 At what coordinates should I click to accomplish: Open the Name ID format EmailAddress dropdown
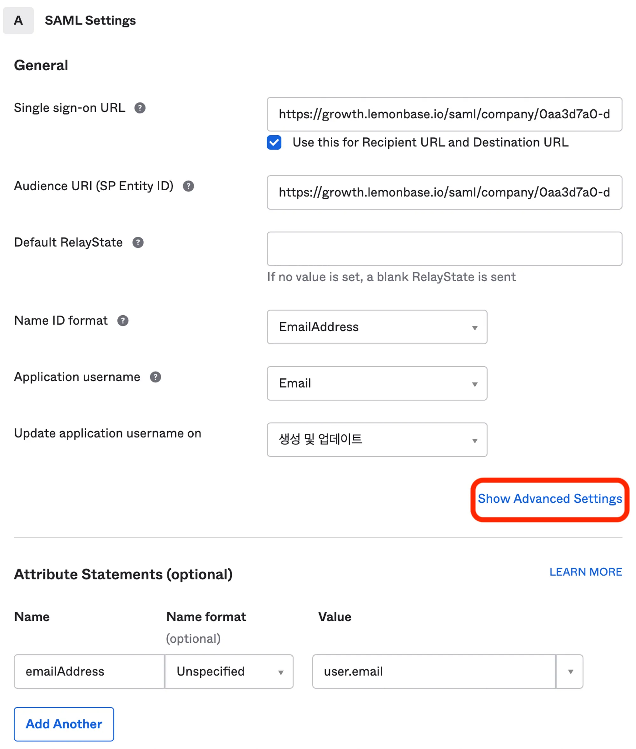click(377, 327)
